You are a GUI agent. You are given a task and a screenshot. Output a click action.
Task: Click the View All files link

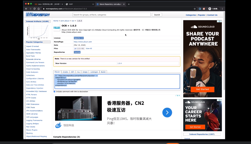pyautogui.click(x=89, y=49)
